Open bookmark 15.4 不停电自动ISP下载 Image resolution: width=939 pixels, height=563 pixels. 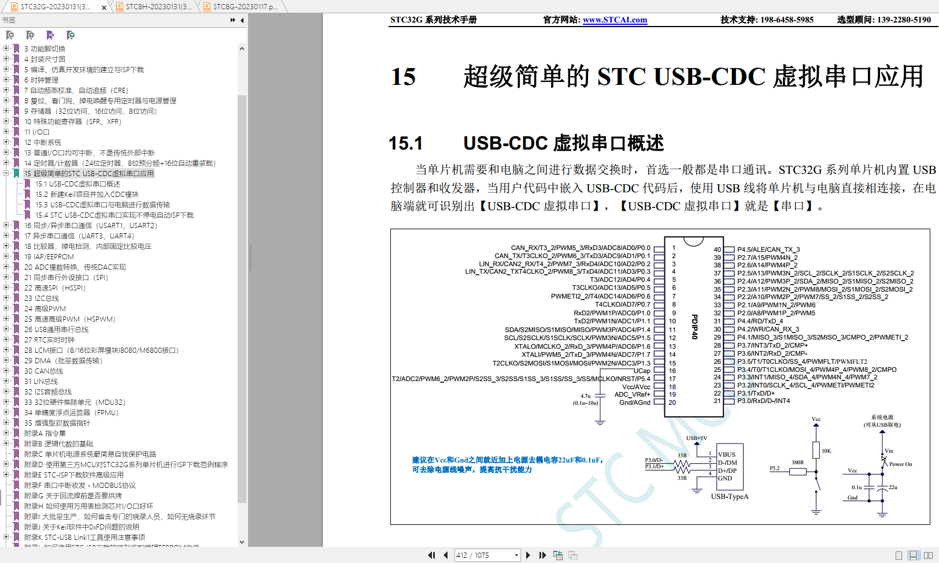coord(114,215)
